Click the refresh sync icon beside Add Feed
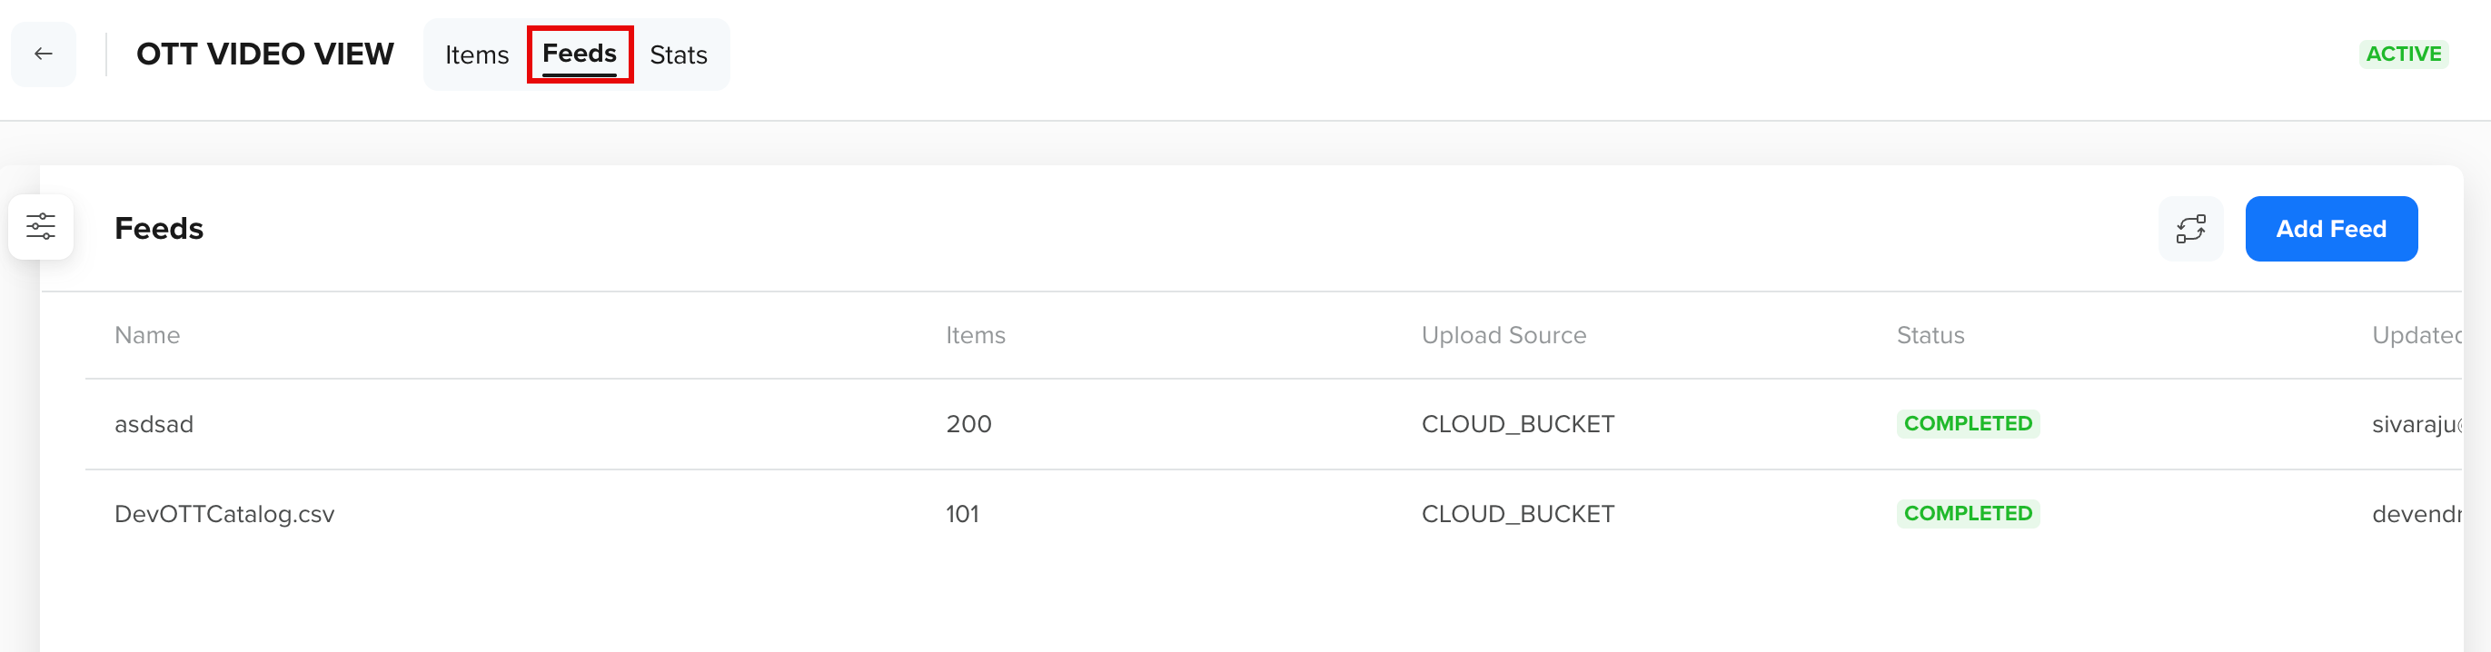 (x=2190, y=229)
